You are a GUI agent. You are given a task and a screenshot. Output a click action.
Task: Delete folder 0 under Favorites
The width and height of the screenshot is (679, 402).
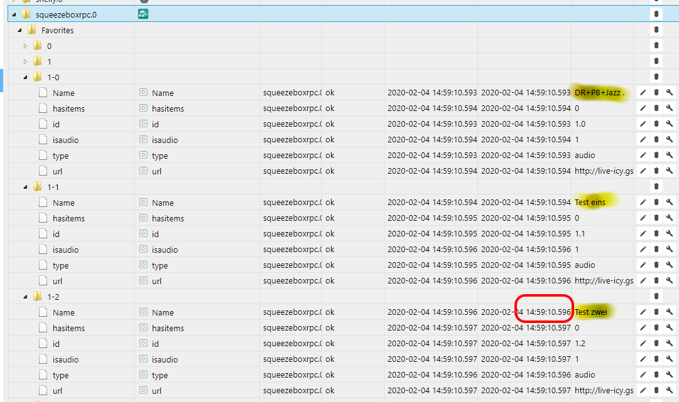(x=656, y=45)
